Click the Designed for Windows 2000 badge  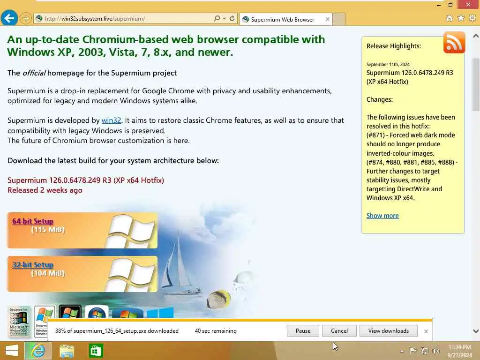(x=19, y=322)
